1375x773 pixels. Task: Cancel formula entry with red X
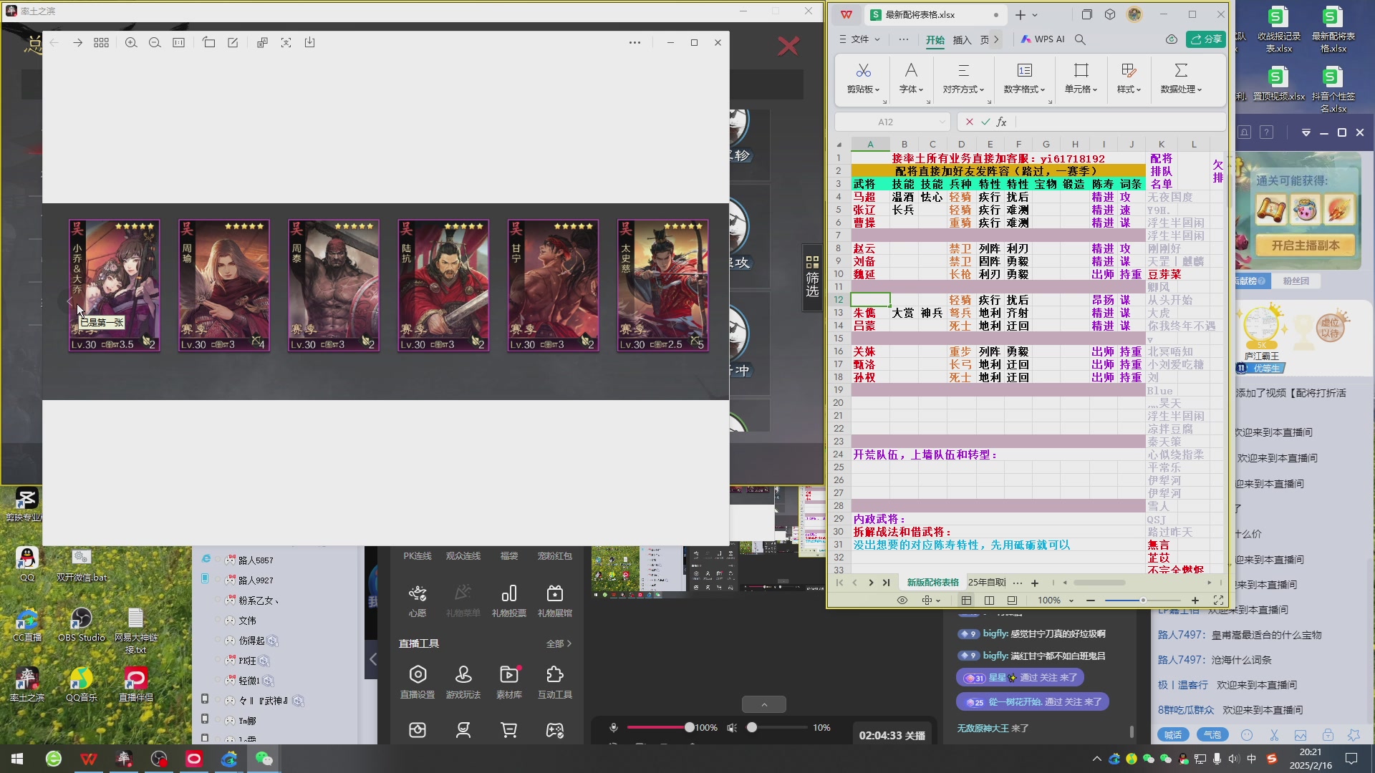click(969, 122)
